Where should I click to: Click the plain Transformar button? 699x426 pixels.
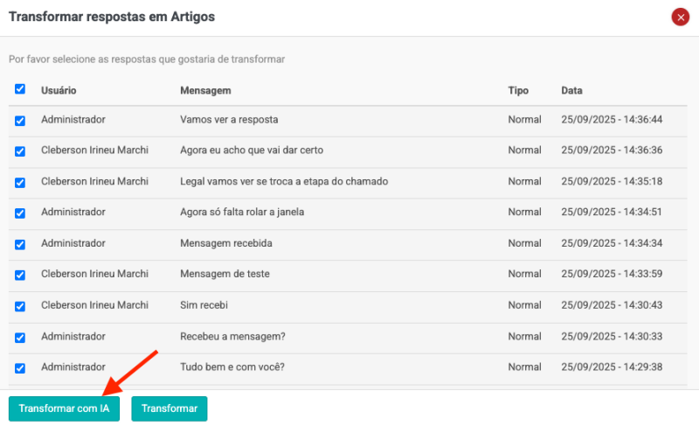[x=169, y=409]
